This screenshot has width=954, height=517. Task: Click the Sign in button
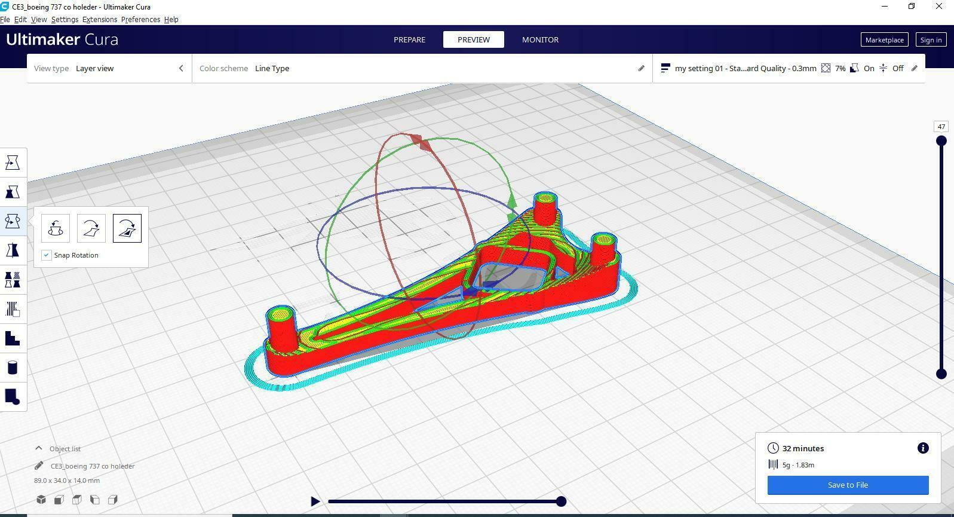[931, 40]
